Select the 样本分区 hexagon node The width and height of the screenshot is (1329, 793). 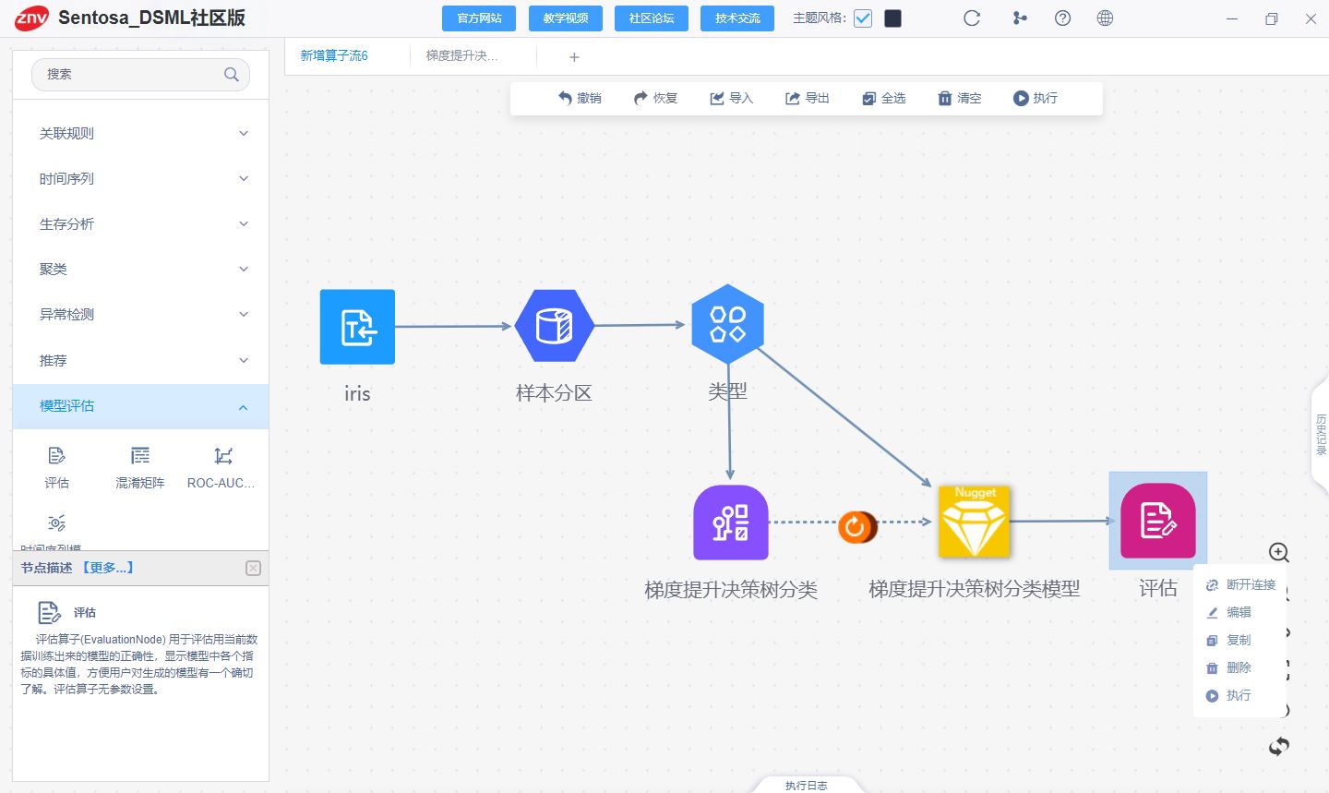pos(554,326)
